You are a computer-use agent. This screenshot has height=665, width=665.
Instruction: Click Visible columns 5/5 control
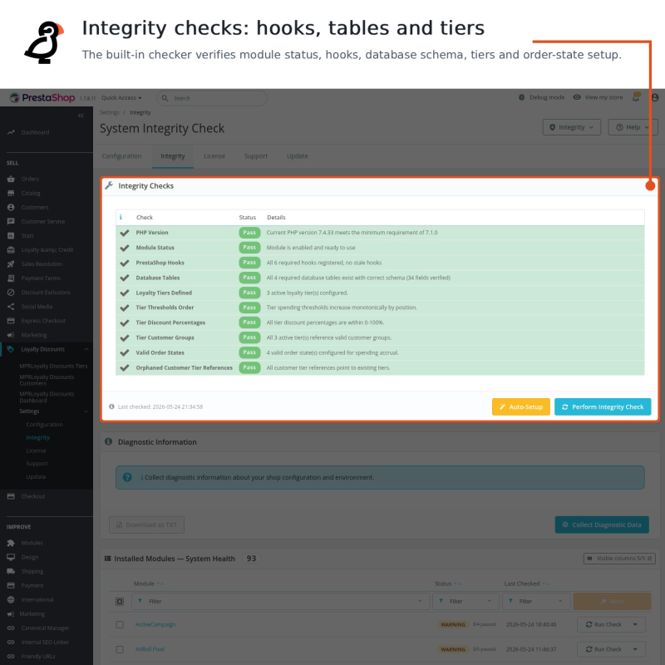[619, 559]
